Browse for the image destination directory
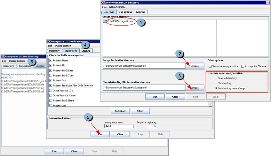The width and height of the screenshot is (271, 156). pyautogui.click(x=195, y=66)
